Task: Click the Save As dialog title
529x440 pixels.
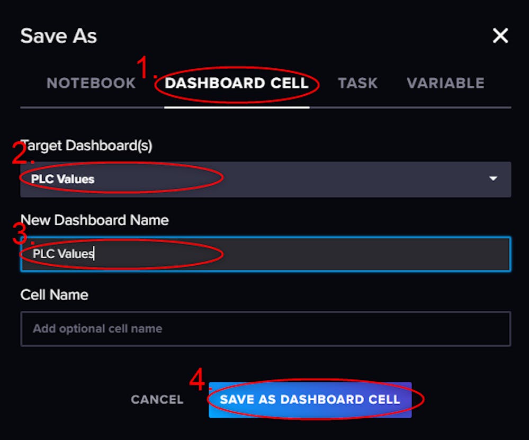Action: coord(59,36)
